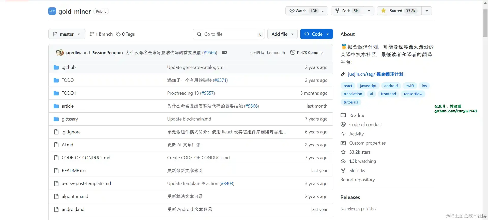Open the Releases heading link
The width and height of the screenshot is (488, 220).
pos(350,197)
